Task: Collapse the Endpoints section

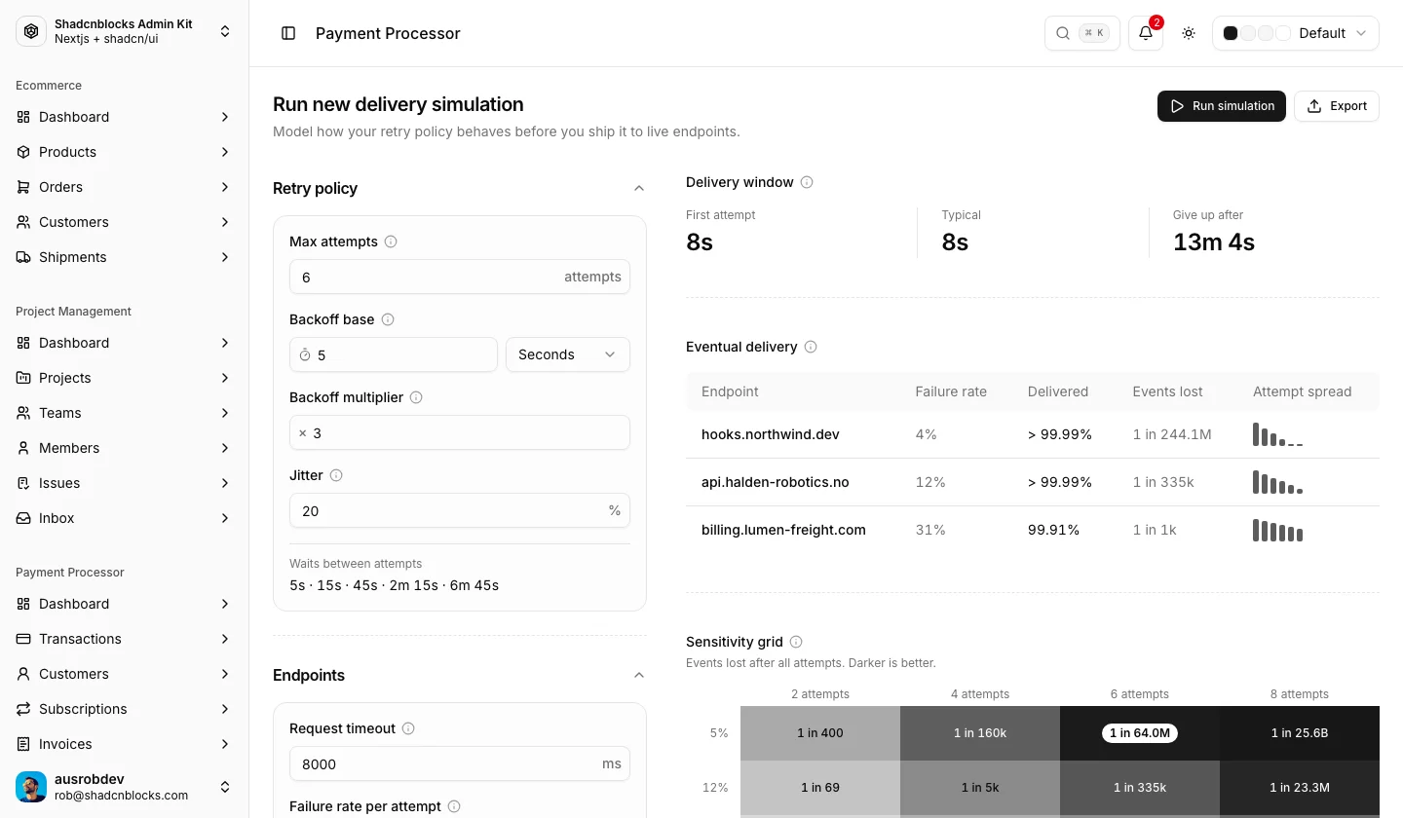Action: 639,675
